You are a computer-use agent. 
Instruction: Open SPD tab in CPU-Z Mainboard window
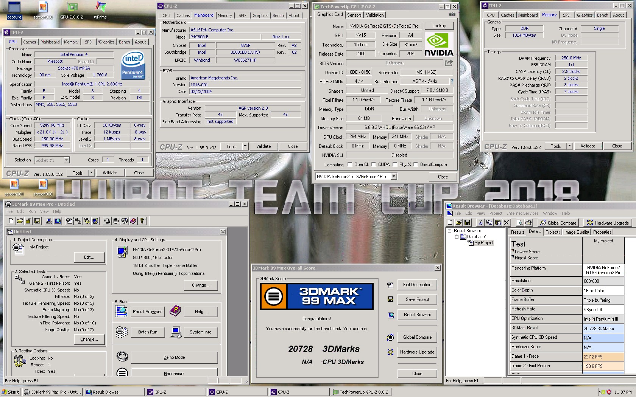tap(242, 16)
